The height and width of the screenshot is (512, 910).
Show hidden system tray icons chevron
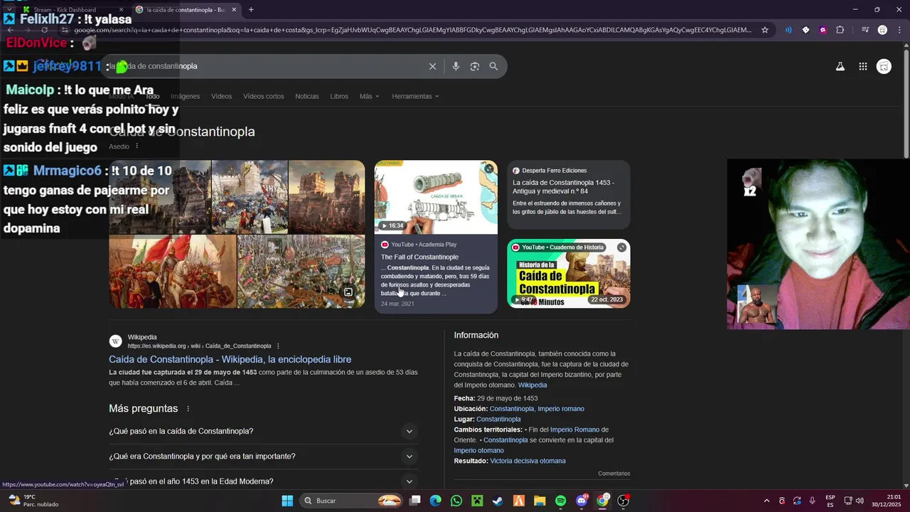[x=766, y=501]
